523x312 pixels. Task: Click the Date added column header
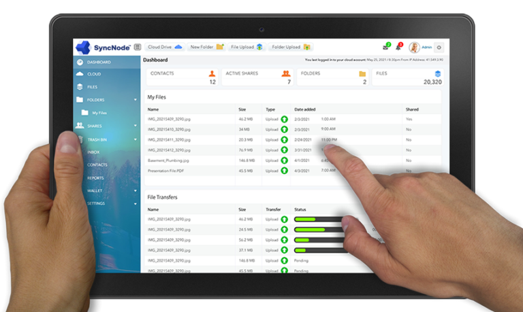click(305, 109)
